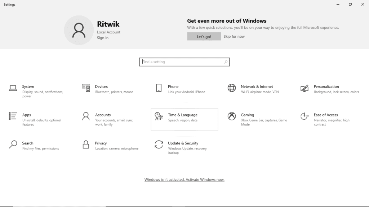
Task: Open Personalization settings
Action: tap(326, 89)
